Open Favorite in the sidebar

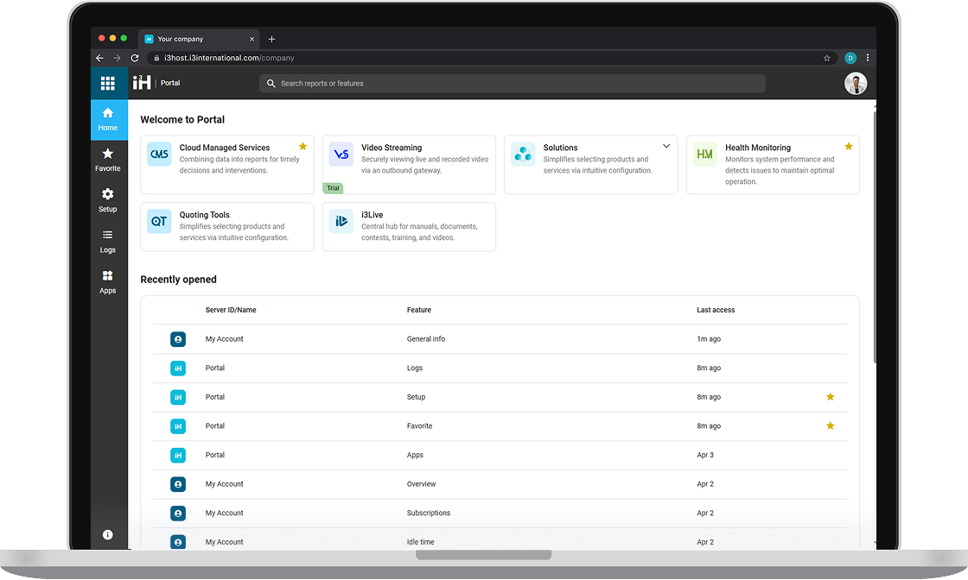[x=108, y=161]
